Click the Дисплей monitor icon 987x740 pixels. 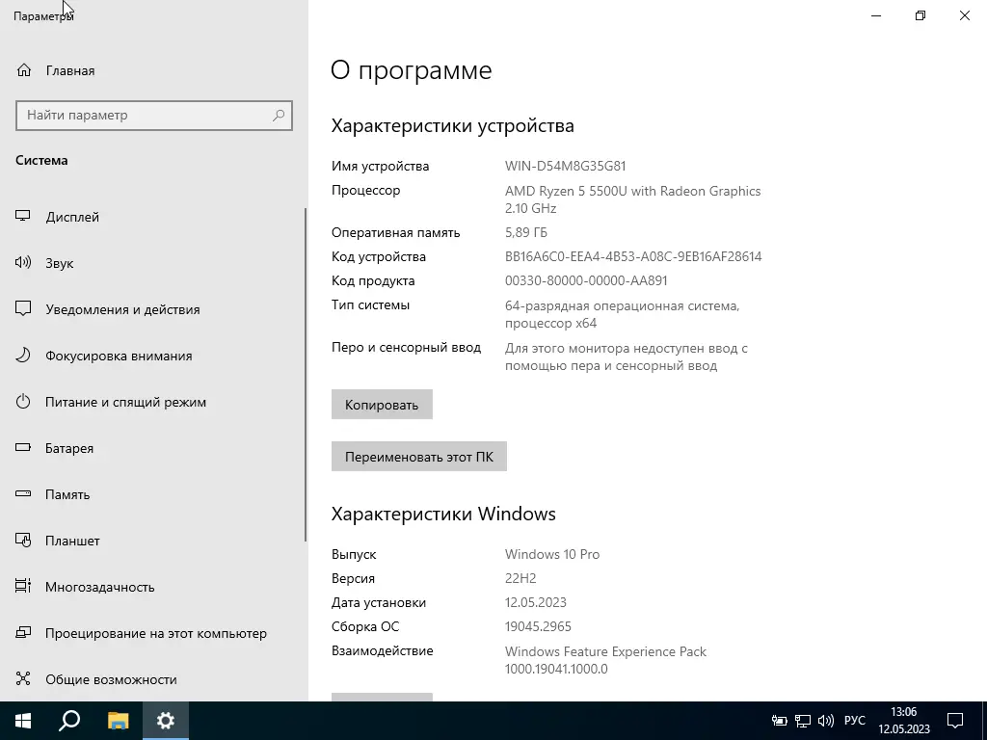click(23, 217)
